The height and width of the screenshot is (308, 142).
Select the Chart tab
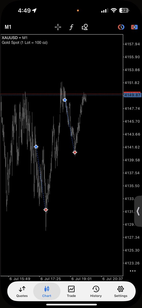pos(47,291)
